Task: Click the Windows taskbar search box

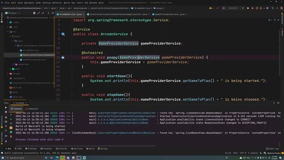Action: [x=24, y=158]
